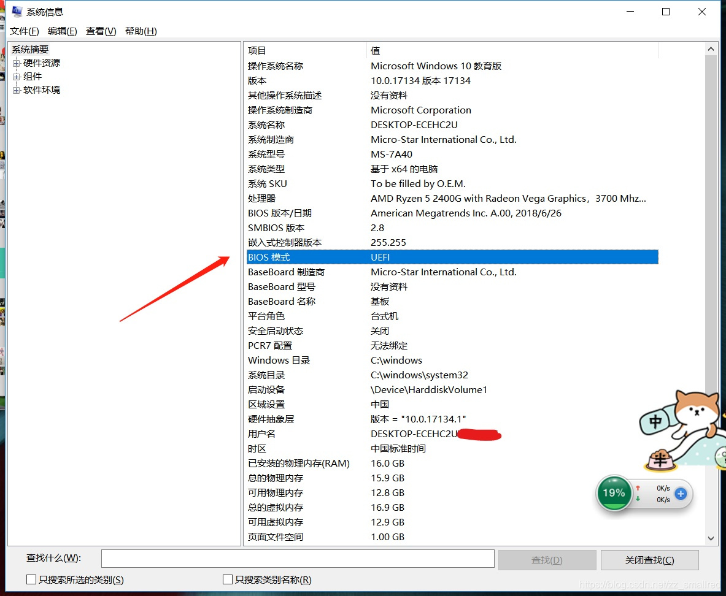This screenshot has height=596, width=726.
Task: Select the SMBIOS 版本 row
Action: (x=452, y=227)
